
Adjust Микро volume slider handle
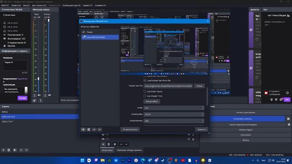(49, 20)
